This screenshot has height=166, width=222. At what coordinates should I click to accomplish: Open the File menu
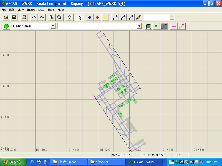click(4, 10)
